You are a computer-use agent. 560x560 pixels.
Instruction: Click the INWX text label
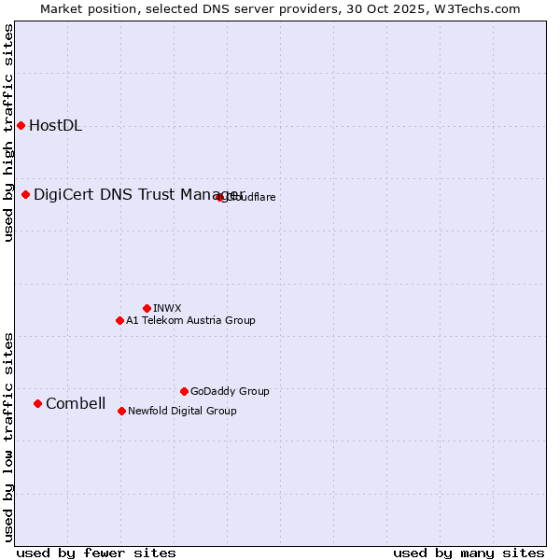pos(167,308)
